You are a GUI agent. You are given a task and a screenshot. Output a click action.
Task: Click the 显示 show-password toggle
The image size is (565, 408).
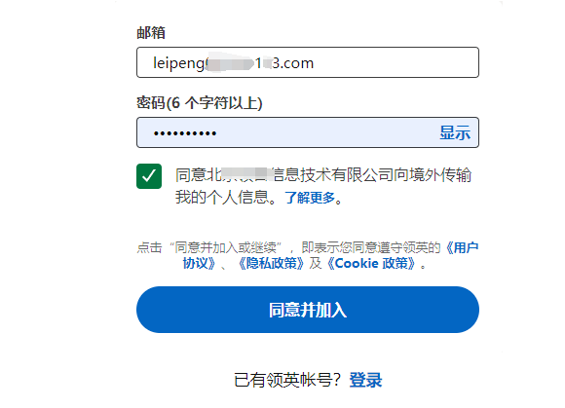pyautogui.click(x=455, y=132)
